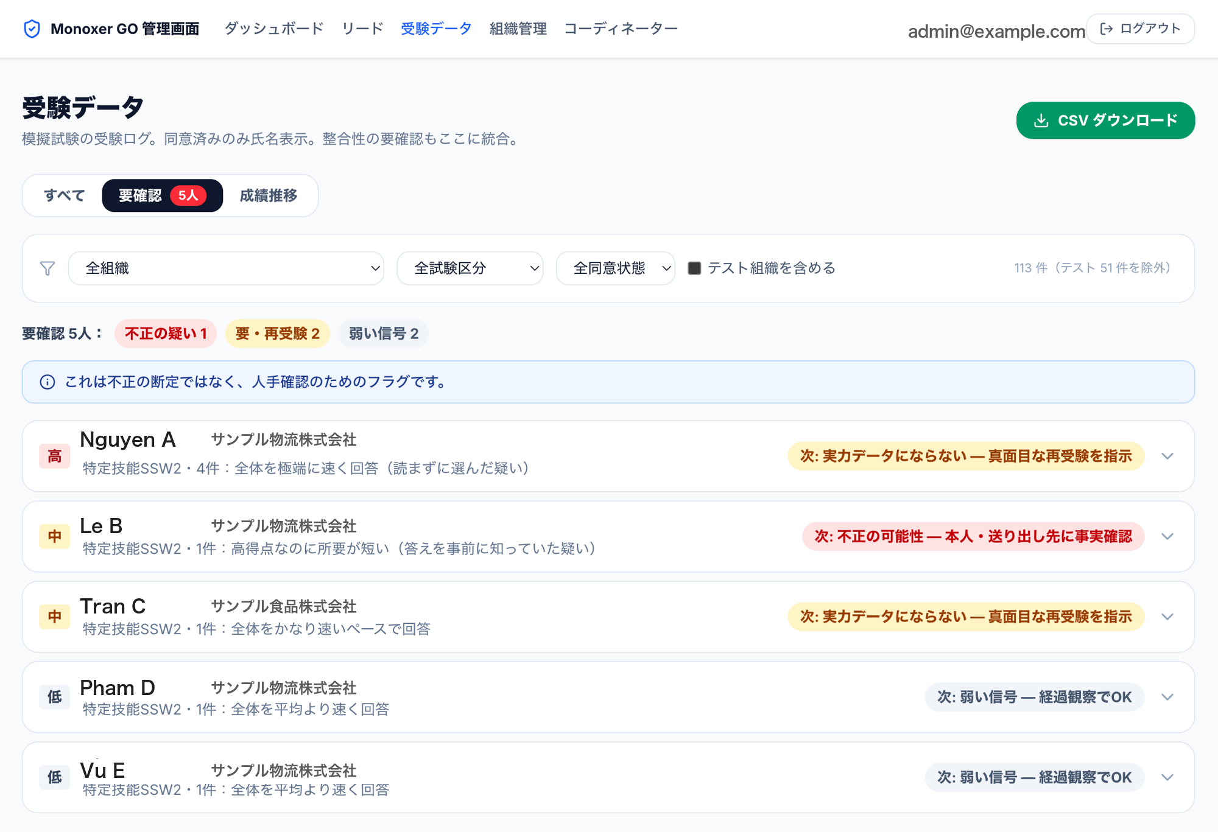The height and width of the screenshot is (832, 1218).
Task: Click the name Pham D
Action: click(118, 687)
